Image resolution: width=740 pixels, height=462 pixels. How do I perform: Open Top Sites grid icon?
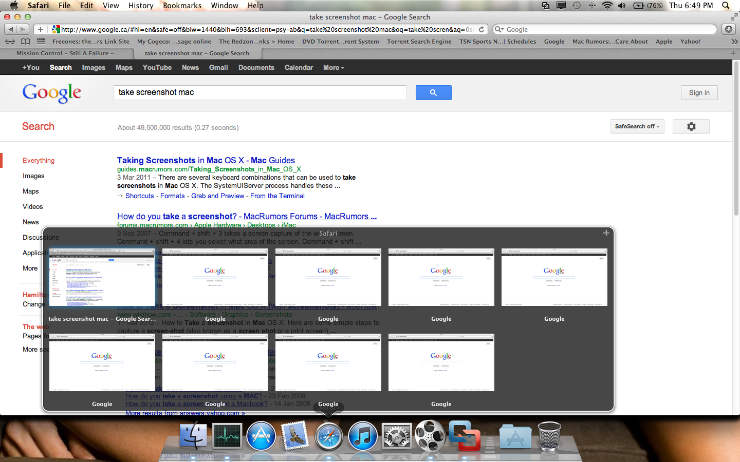pos(41,42)
